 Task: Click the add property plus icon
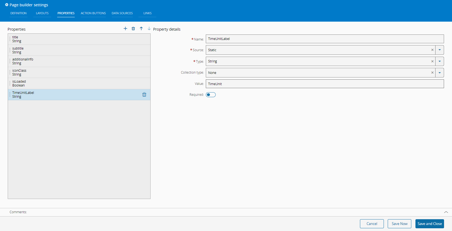(x=125, y=28)
